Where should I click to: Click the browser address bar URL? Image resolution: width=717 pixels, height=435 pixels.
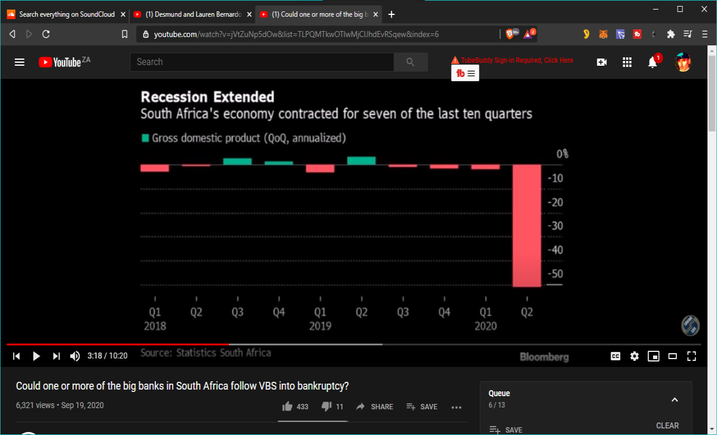296,35
